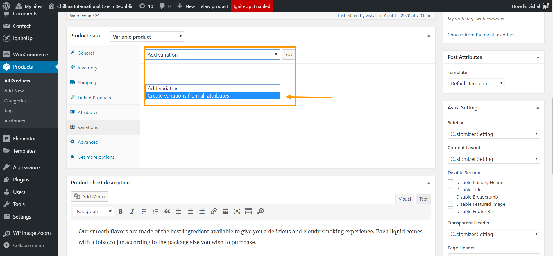Align text center in short description editor

[x=190, y=211]
